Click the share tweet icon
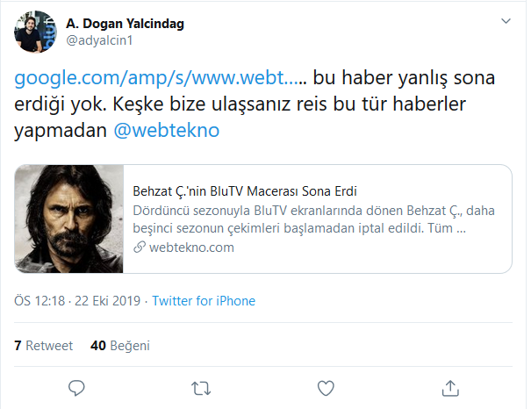The height and width of the screenshot is (409, 531). click(449, 387)
